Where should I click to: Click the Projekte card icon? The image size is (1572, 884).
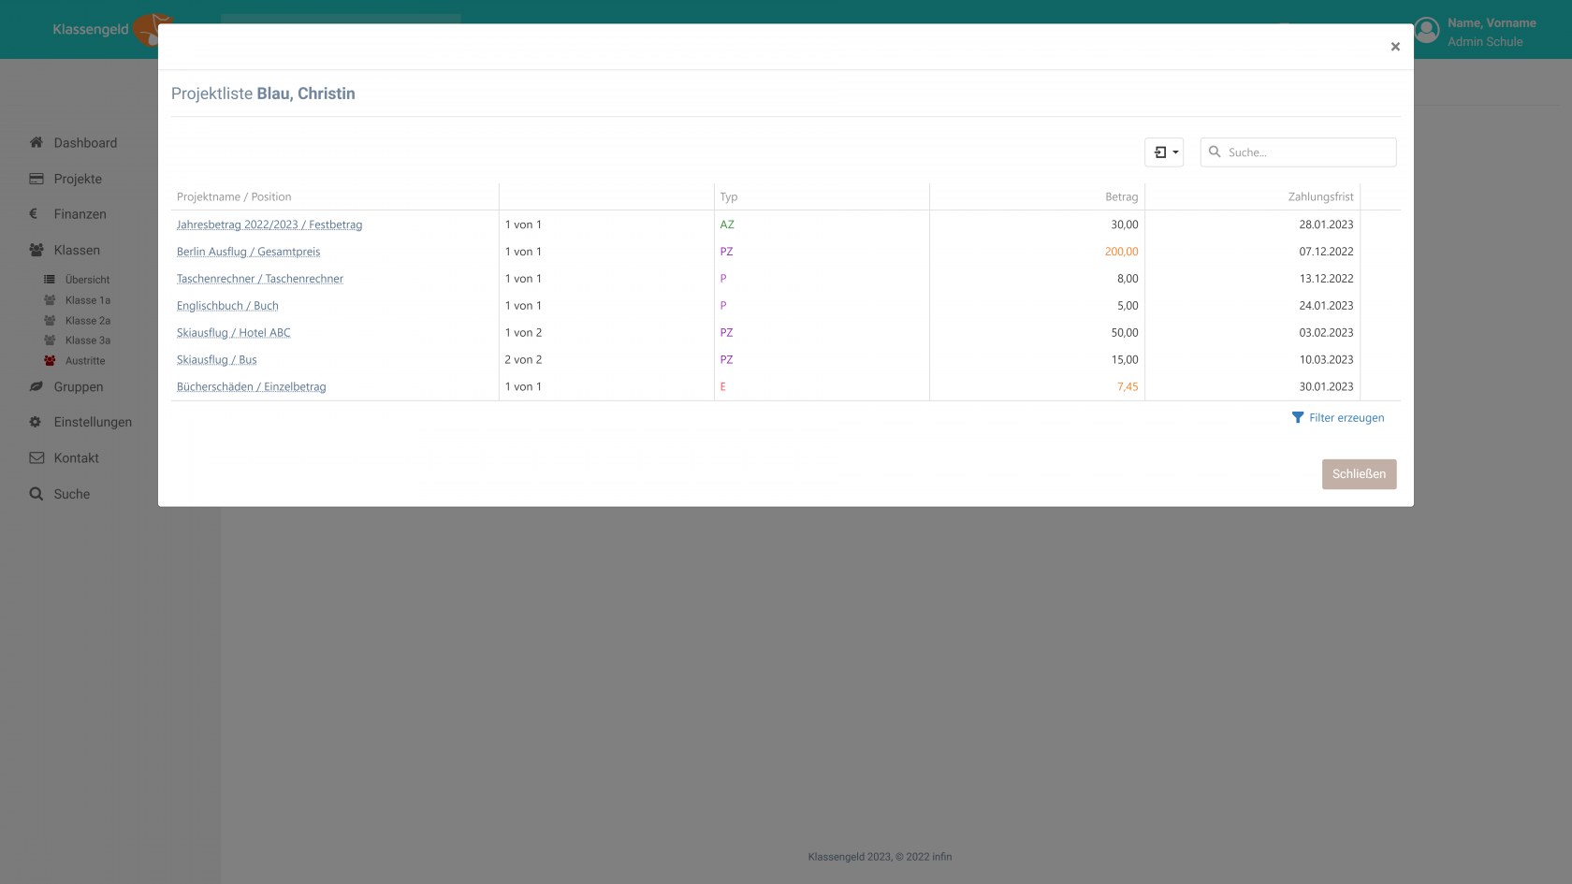pos(36,179)
